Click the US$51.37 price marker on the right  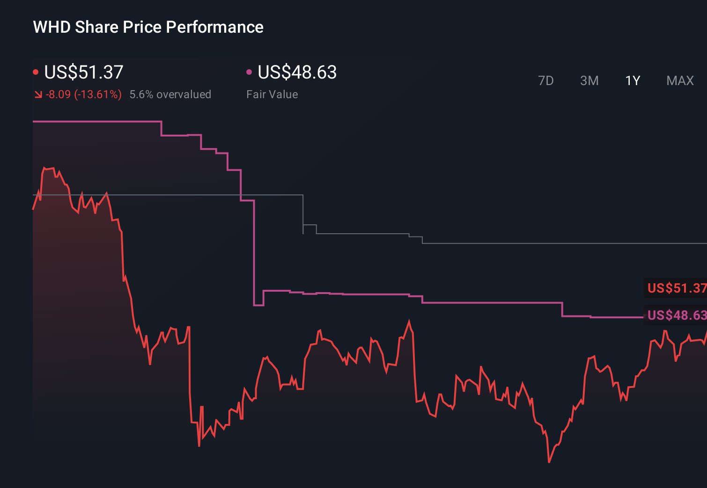click(x=676, y=288)
